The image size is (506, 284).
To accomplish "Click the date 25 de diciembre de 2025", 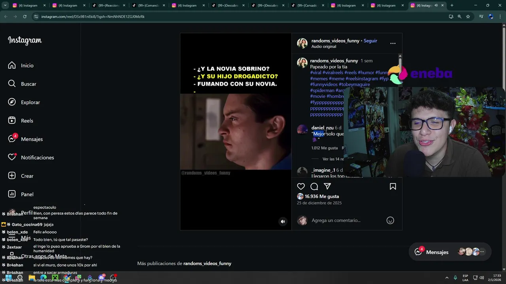I will tap(319, 203).
